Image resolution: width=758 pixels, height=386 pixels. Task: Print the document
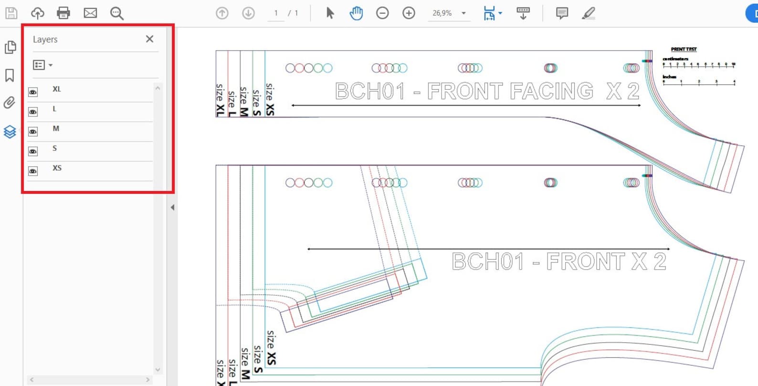pyautogui.click(x=63, y=13)
